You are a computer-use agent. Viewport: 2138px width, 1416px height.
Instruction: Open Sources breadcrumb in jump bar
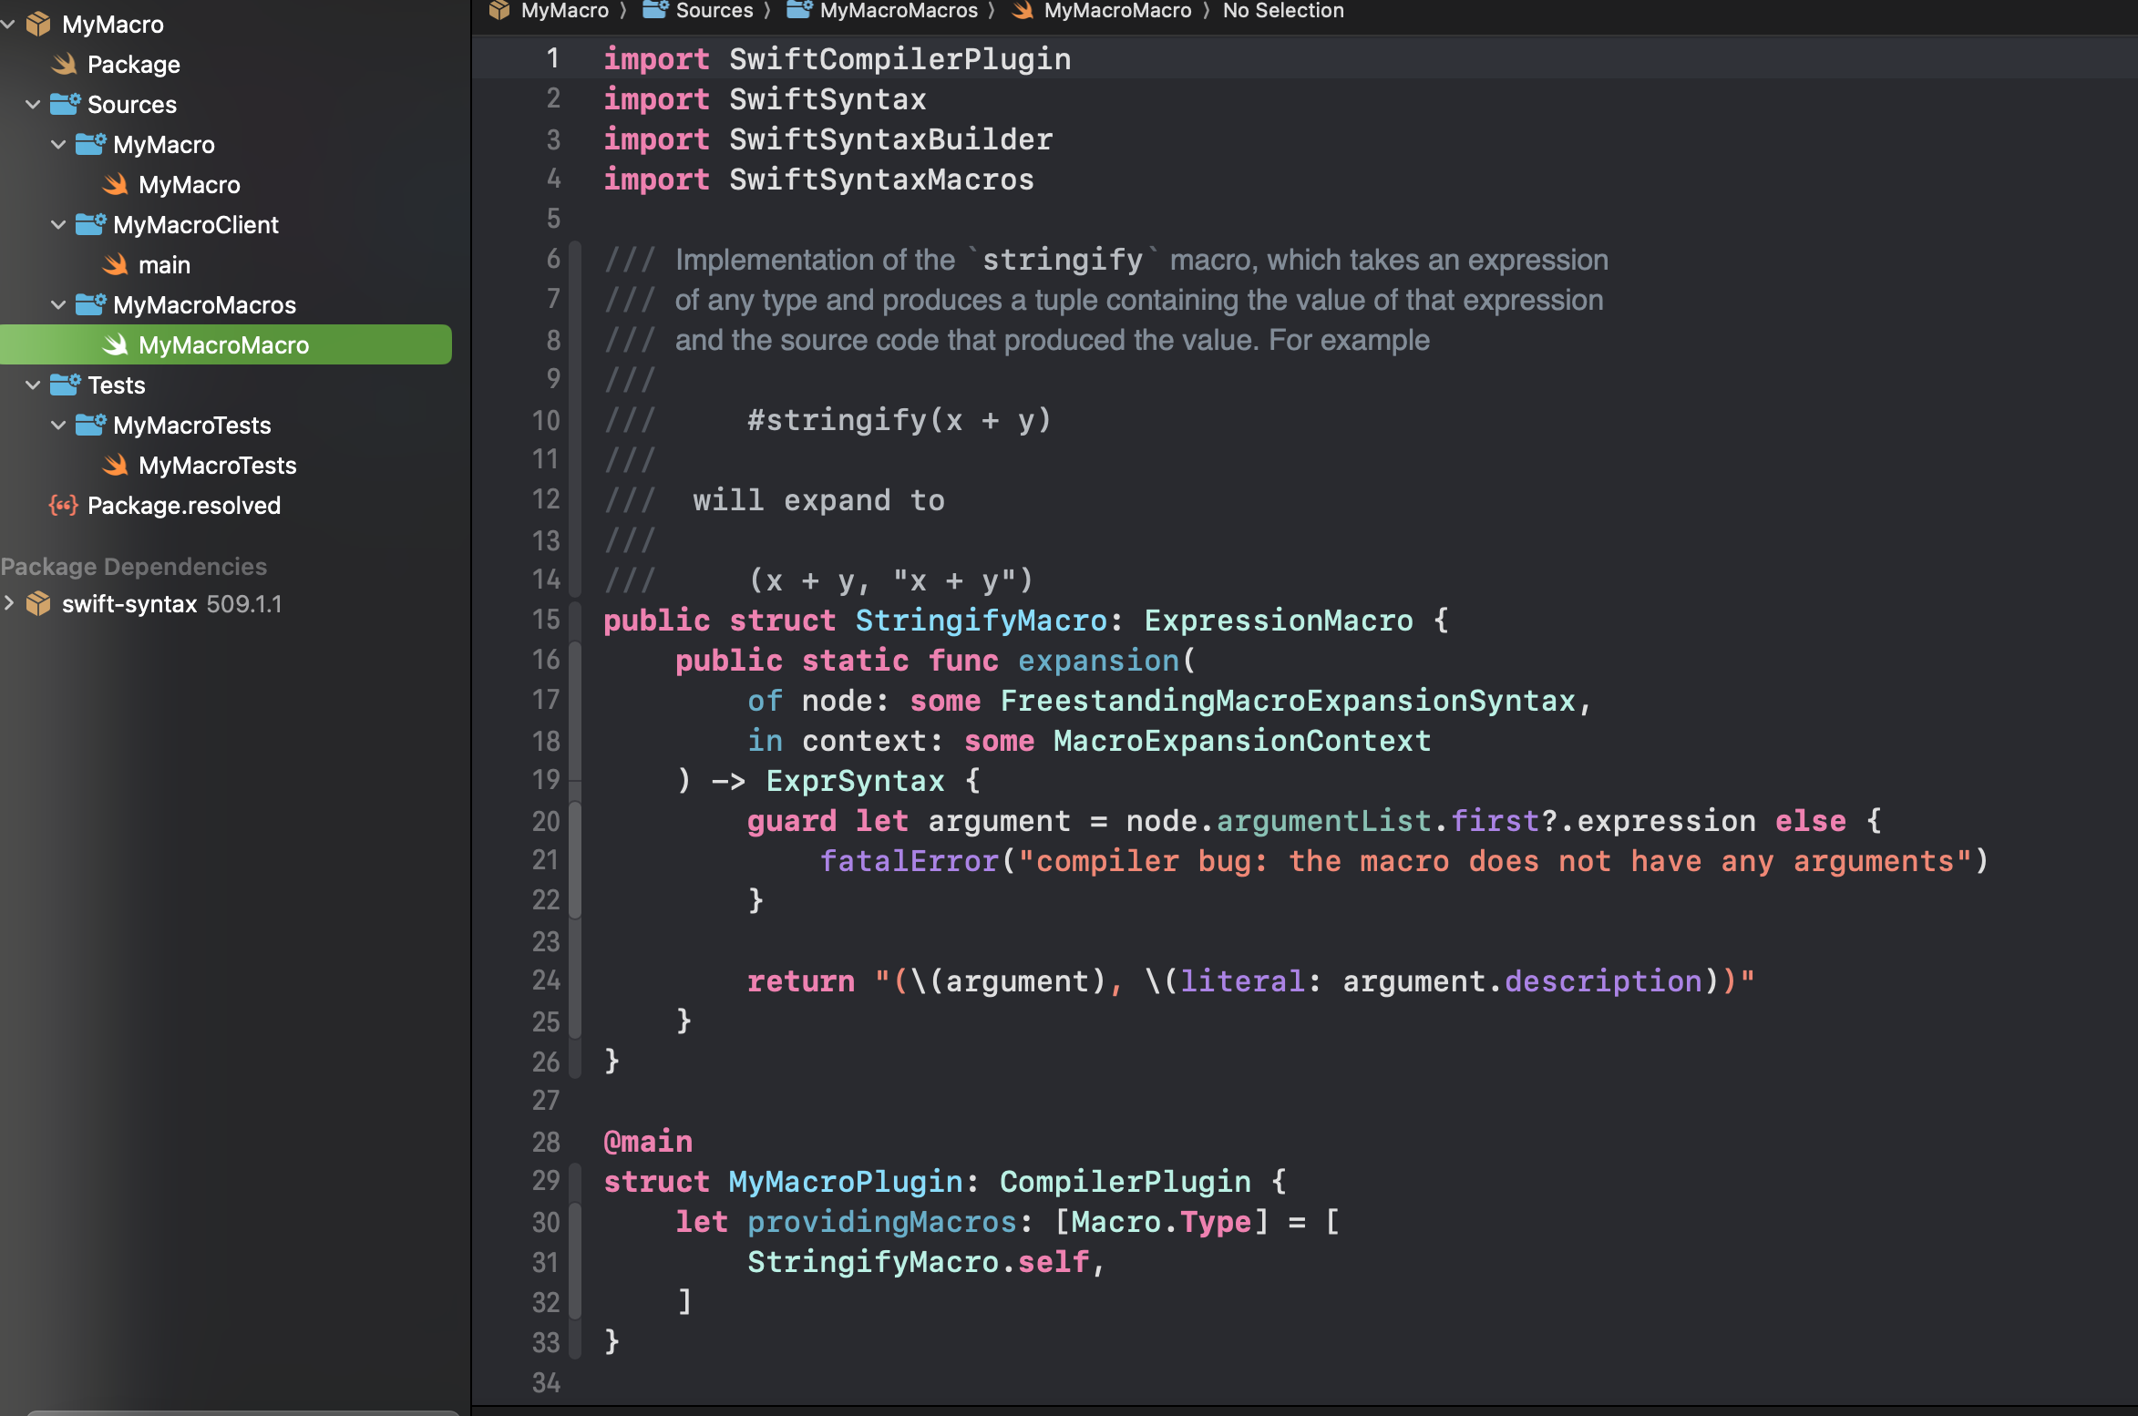tap(714, 11)
